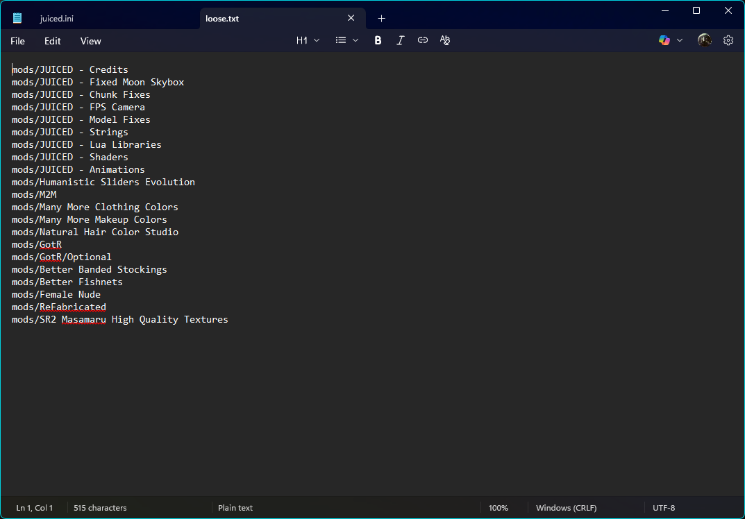Click the Copilot icon
This screenshot has height=519, width=745.
(664, 41)
